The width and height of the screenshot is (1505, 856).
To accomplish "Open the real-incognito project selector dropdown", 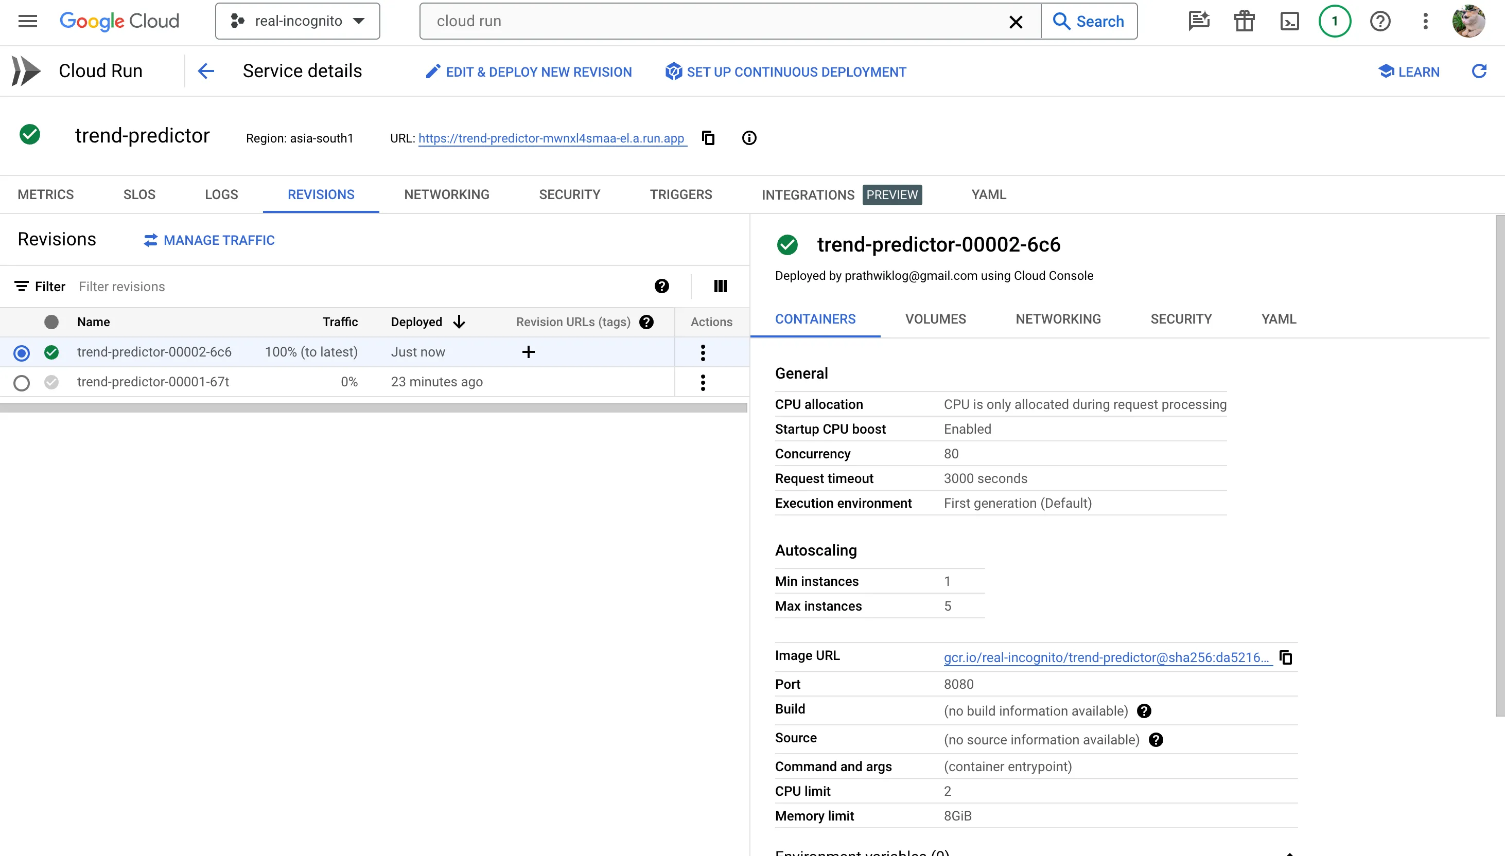I will pyautogui.click(x=297, y=21).
